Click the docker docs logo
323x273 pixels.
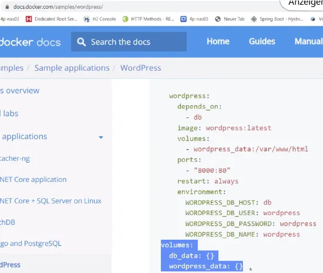click(30, 42)
